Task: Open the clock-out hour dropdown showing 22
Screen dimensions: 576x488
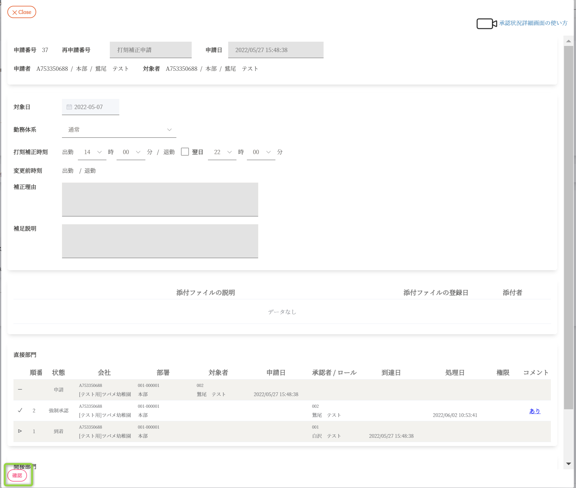Action: (x=222, y=152)
